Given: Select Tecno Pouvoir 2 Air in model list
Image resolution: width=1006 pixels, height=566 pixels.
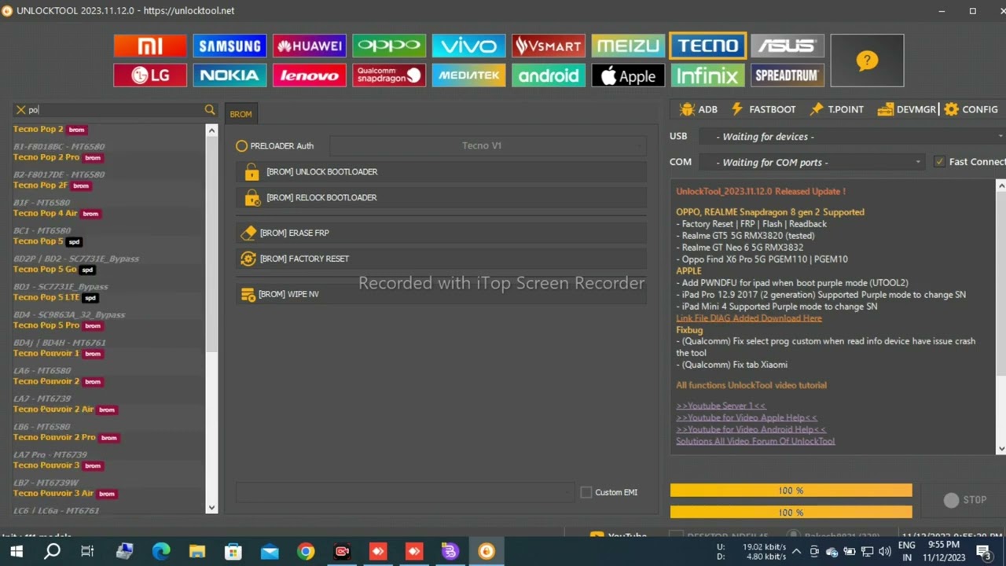Looking at the screenshot, I should (x=53, y=409).
